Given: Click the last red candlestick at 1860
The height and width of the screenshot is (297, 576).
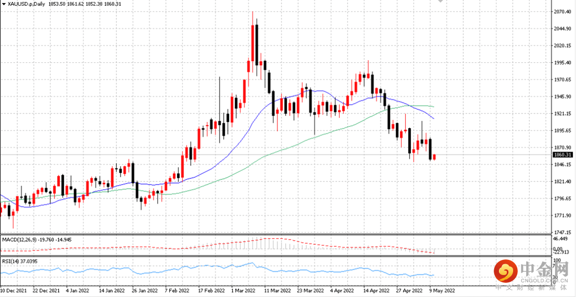Looking at the screenshot, I should point(434,157).
